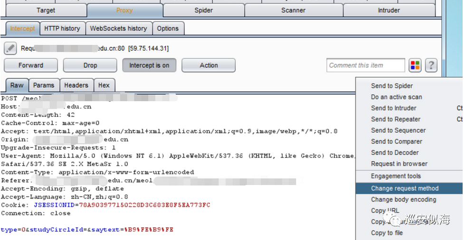Click the Accept-Language header line

[64, 197]
